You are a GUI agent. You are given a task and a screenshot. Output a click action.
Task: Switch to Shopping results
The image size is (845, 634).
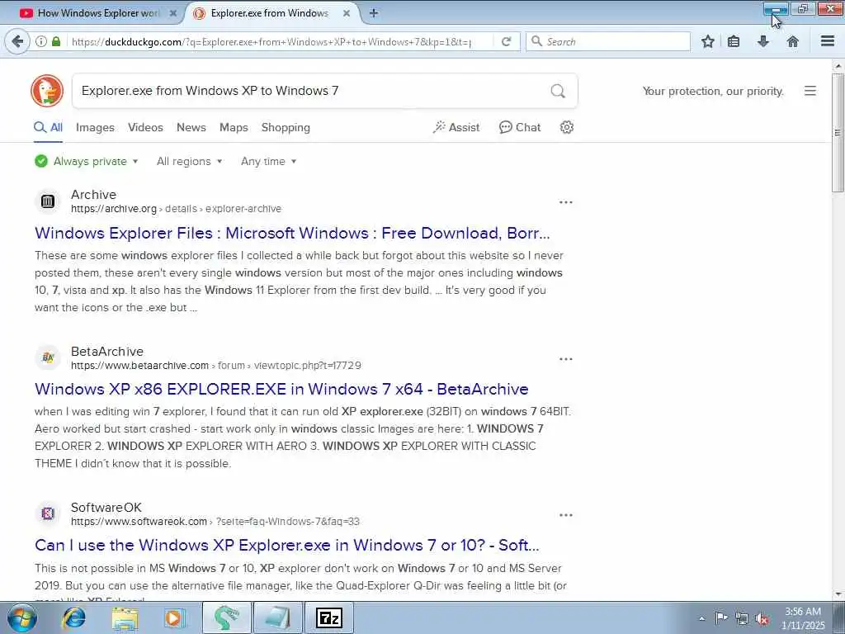tap(286, 128)
